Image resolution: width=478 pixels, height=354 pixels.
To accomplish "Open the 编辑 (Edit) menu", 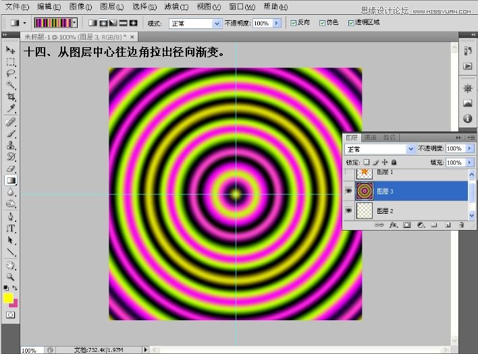I will point(49,6).
